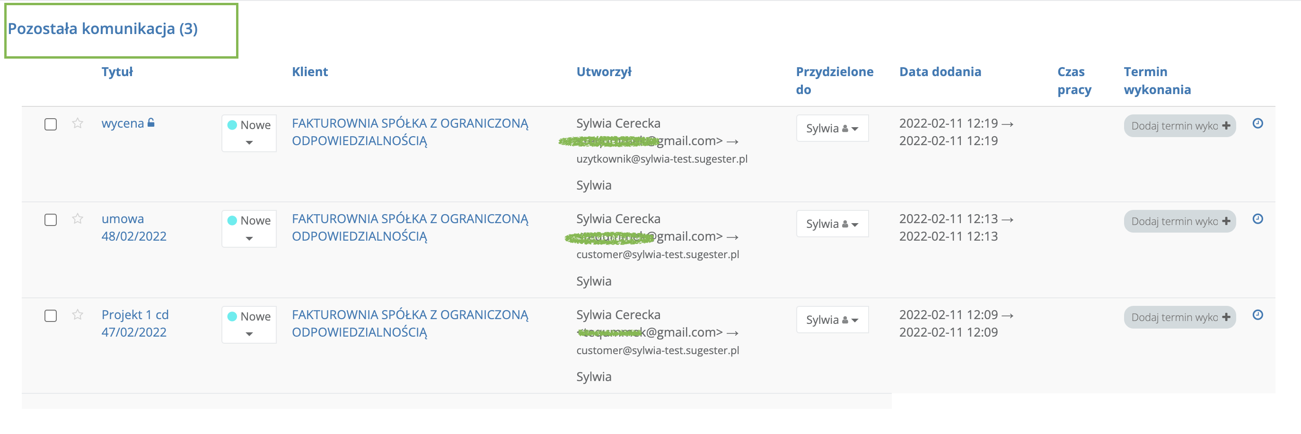The width and height of the screenshot is (1301, 434).
Task: Open Nowe status dropdown for Projekt 1 cd
Action: pos(249,324)
